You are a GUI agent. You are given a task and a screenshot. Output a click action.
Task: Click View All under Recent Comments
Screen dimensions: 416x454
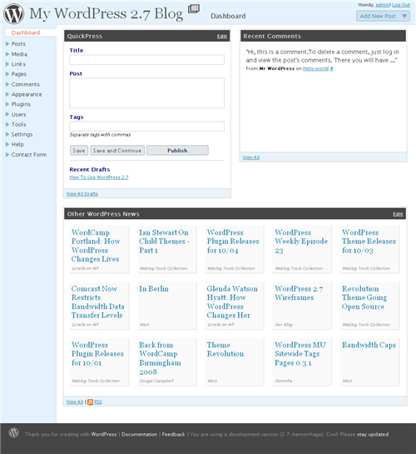251,157
